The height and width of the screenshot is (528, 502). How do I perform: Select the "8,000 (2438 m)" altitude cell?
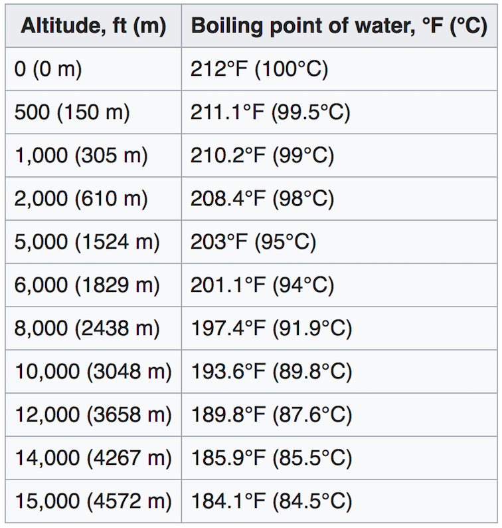coord(87,329)
